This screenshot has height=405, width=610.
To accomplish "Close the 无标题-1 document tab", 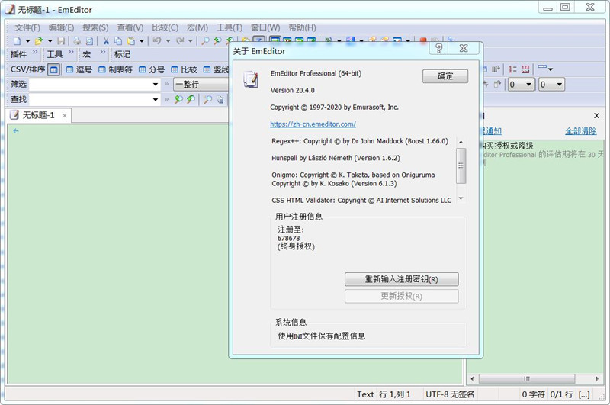I will pos(65,115).
